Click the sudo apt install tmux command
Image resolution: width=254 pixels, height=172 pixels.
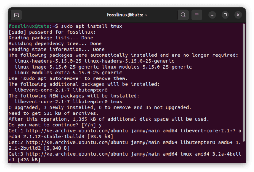(x=92, y=26)
